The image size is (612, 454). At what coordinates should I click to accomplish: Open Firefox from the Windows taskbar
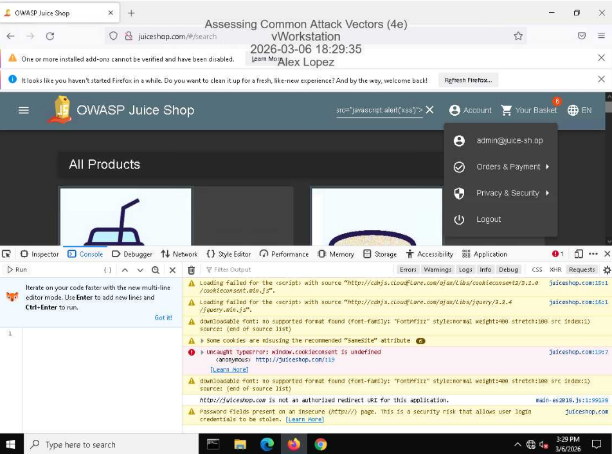pyautogui.click(x=294, y=444)
